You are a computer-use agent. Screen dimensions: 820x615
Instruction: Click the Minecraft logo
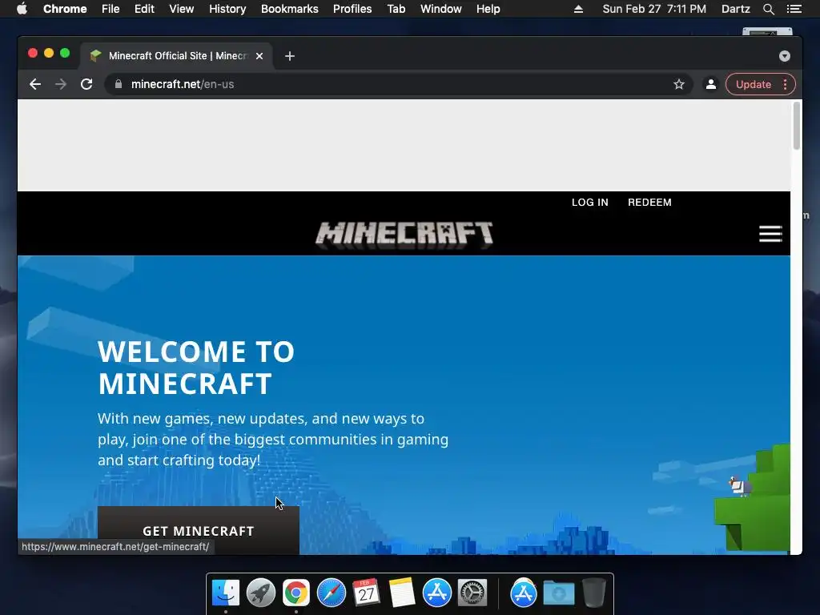(404, 235)
